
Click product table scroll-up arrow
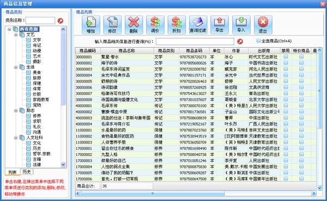(319, 50)
